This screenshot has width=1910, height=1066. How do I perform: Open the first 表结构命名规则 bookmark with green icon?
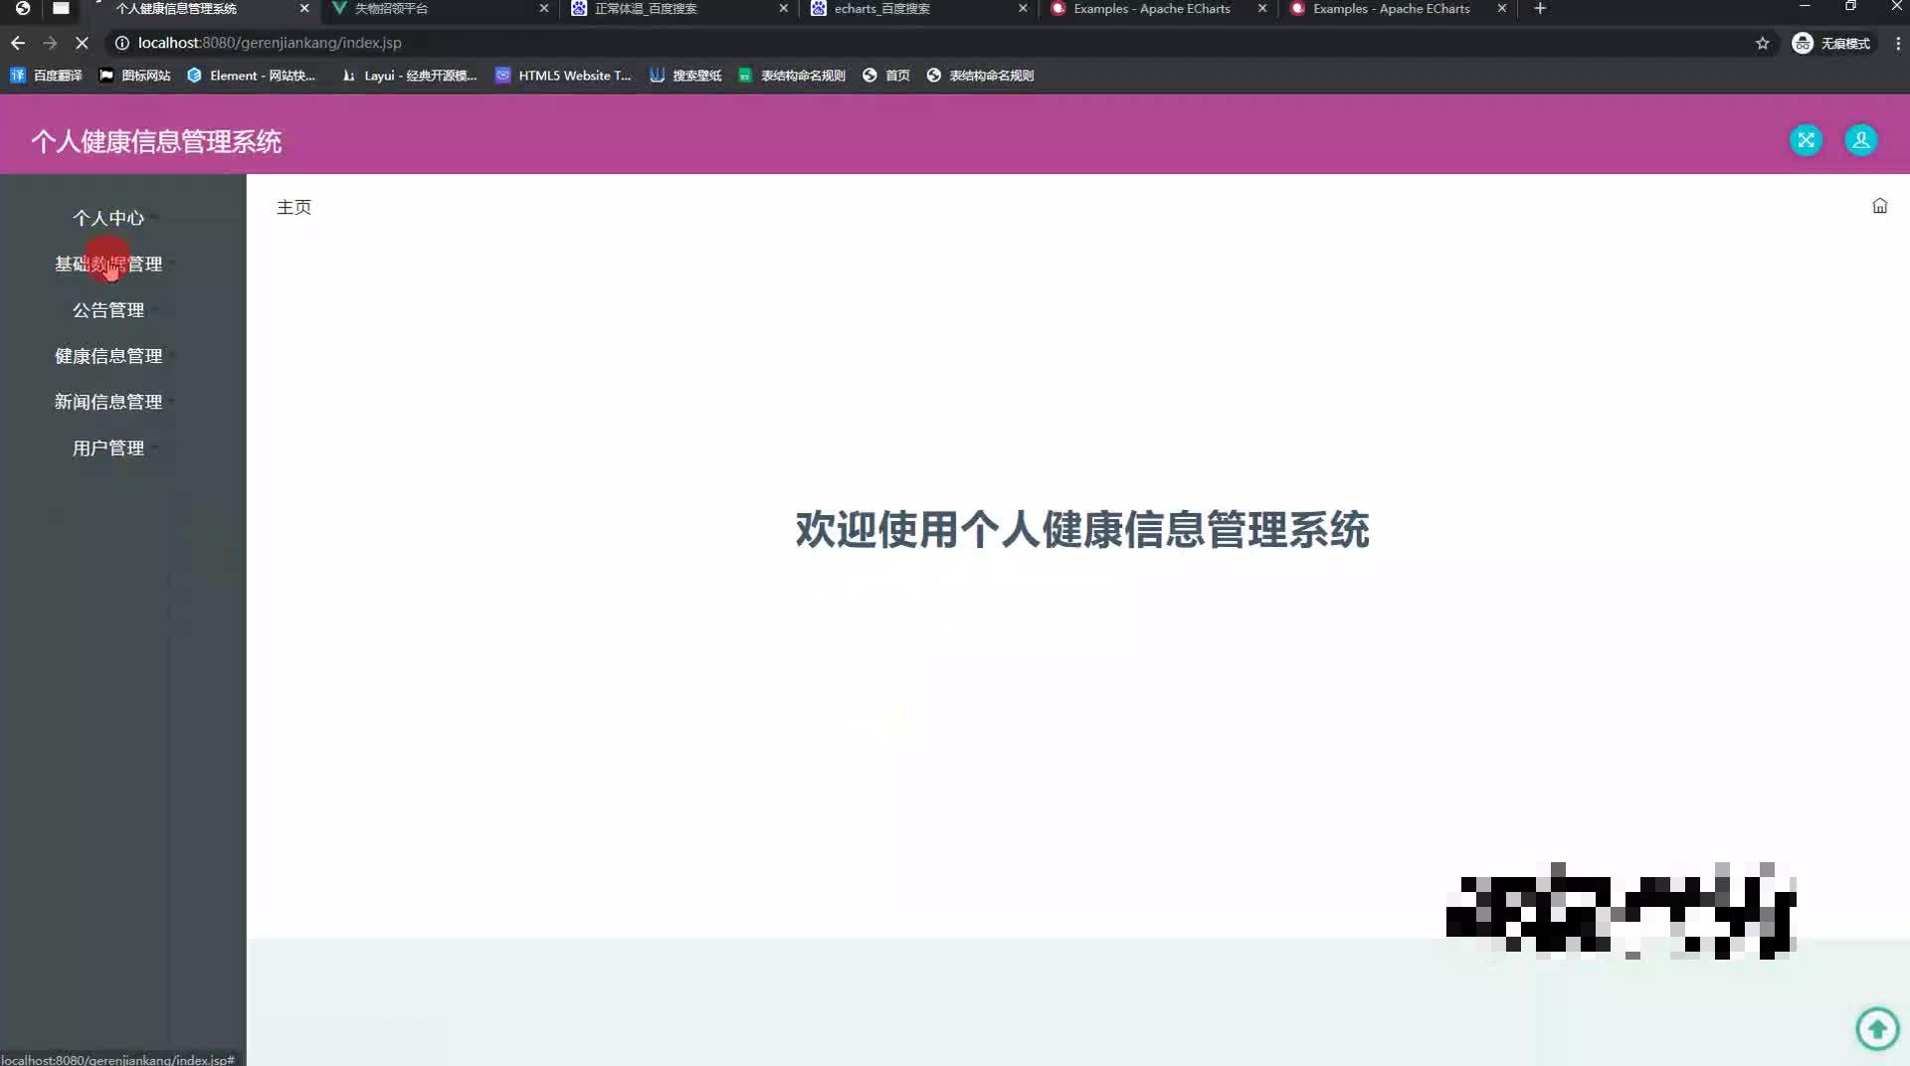pyautogui.click(x=792, y=76)
